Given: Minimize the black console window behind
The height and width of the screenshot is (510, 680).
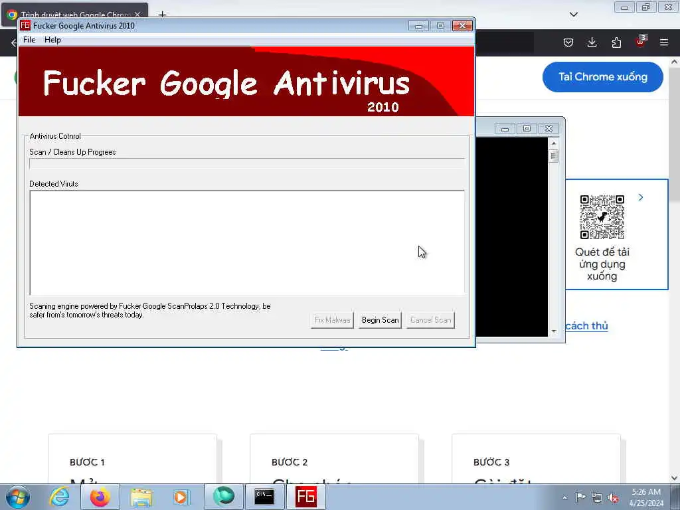Looking at the screenshot, I should (x=505, y=129).
